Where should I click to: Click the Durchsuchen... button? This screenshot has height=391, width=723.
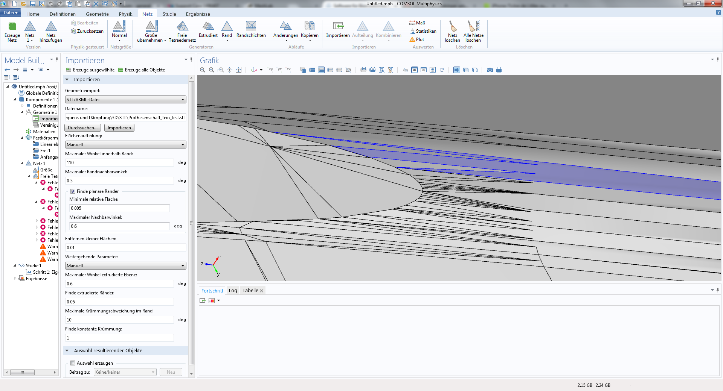tap(82, 128)
